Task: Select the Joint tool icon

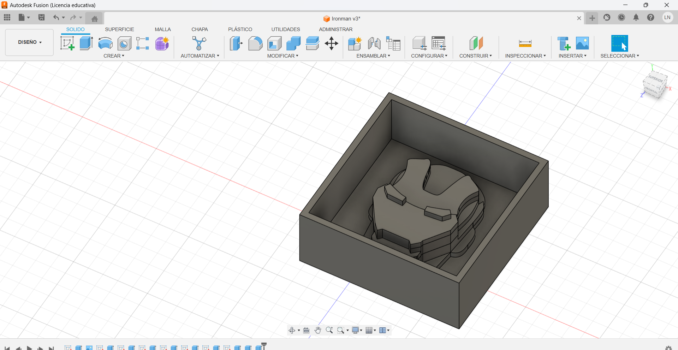Action: [x=374, y=43]
